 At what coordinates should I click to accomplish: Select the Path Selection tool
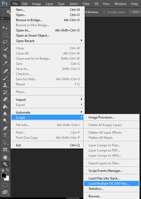click(x=5, y=142)
